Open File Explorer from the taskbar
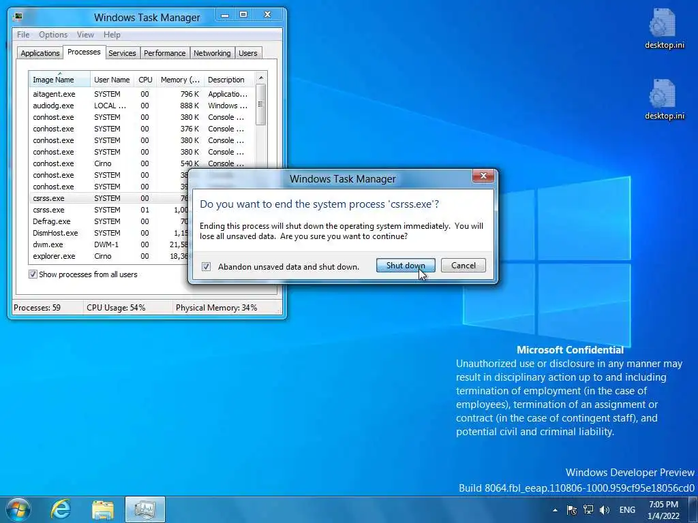 point(103,509)
